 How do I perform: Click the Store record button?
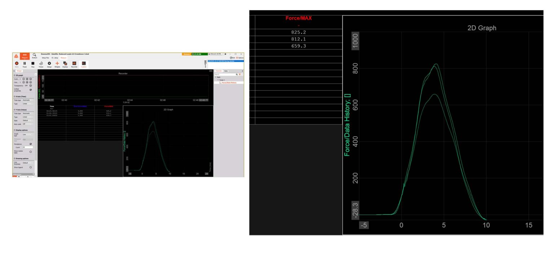pos(17,63)
